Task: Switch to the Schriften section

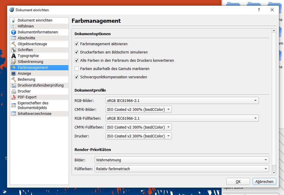Action: 25,50
